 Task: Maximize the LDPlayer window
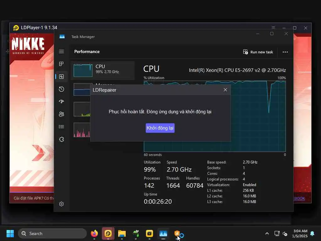(295, 28)
